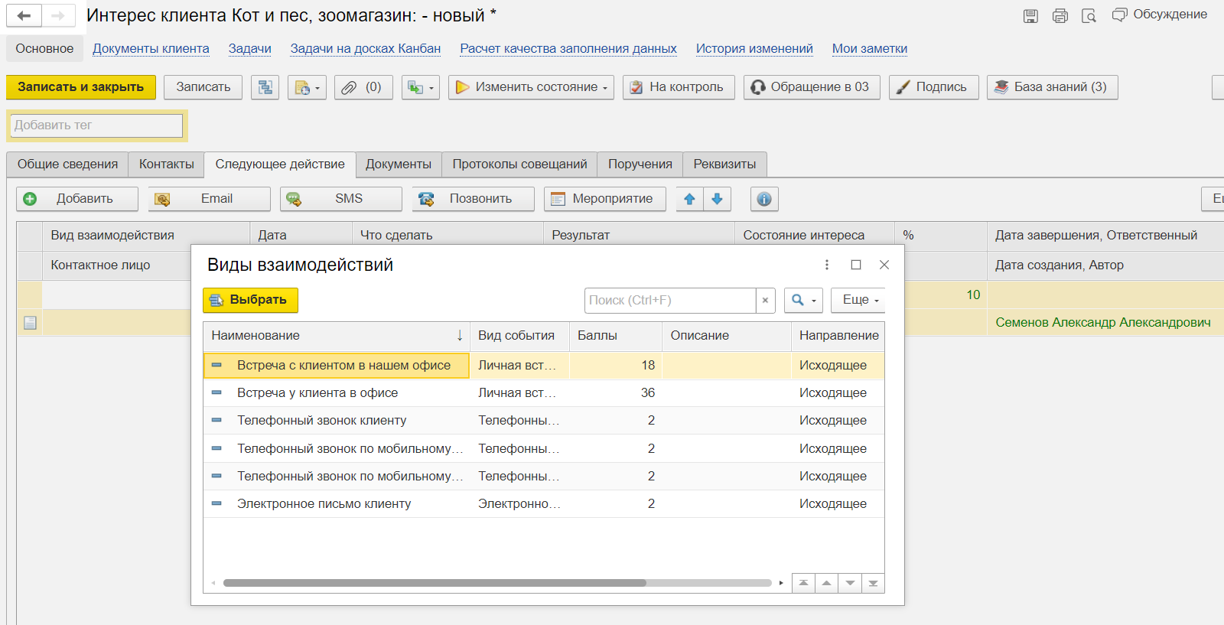
Task: Click Обращение в 03 button
Action: 812,87
